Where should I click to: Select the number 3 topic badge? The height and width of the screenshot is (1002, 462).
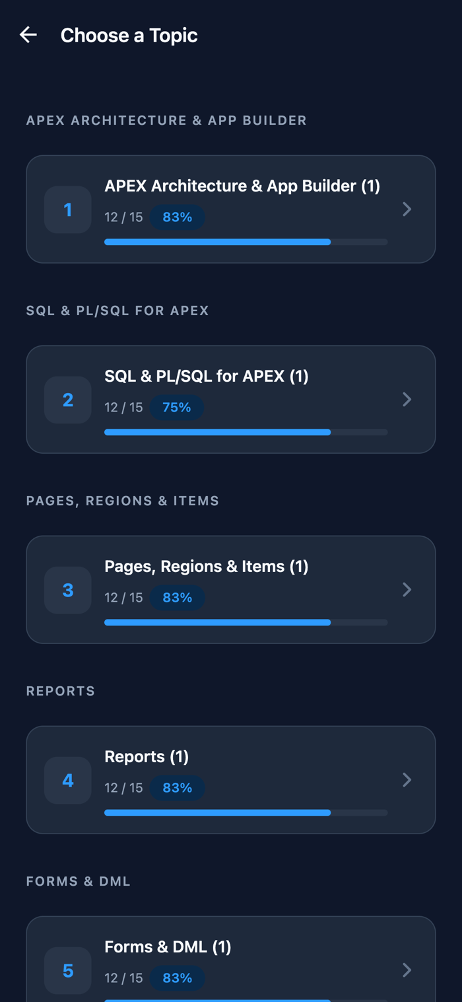[68, 590]
